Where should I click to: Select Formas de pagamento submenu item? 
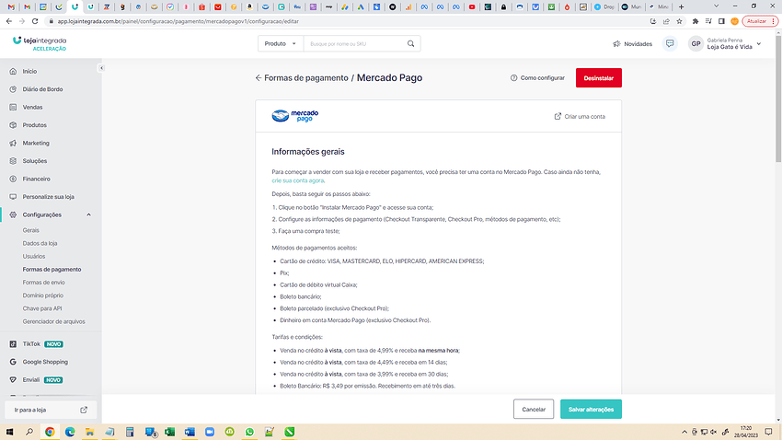pyautogui.click(x=52, y=270)
